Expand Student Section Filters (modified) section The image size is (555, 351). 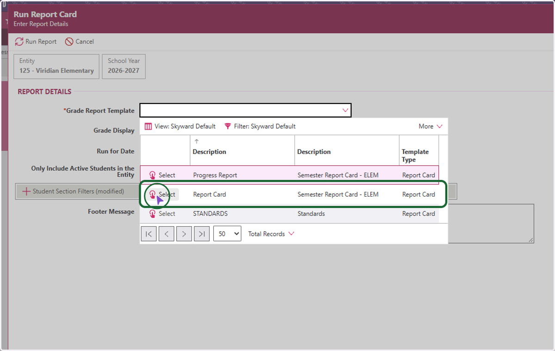(74, 191)
